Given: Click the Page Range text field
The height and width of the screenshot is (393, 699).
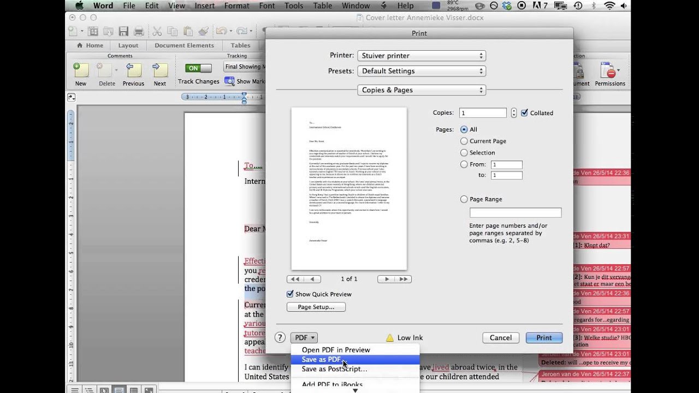Looking at the screenshot, I should pyautogui.click(x=516, y=213).
